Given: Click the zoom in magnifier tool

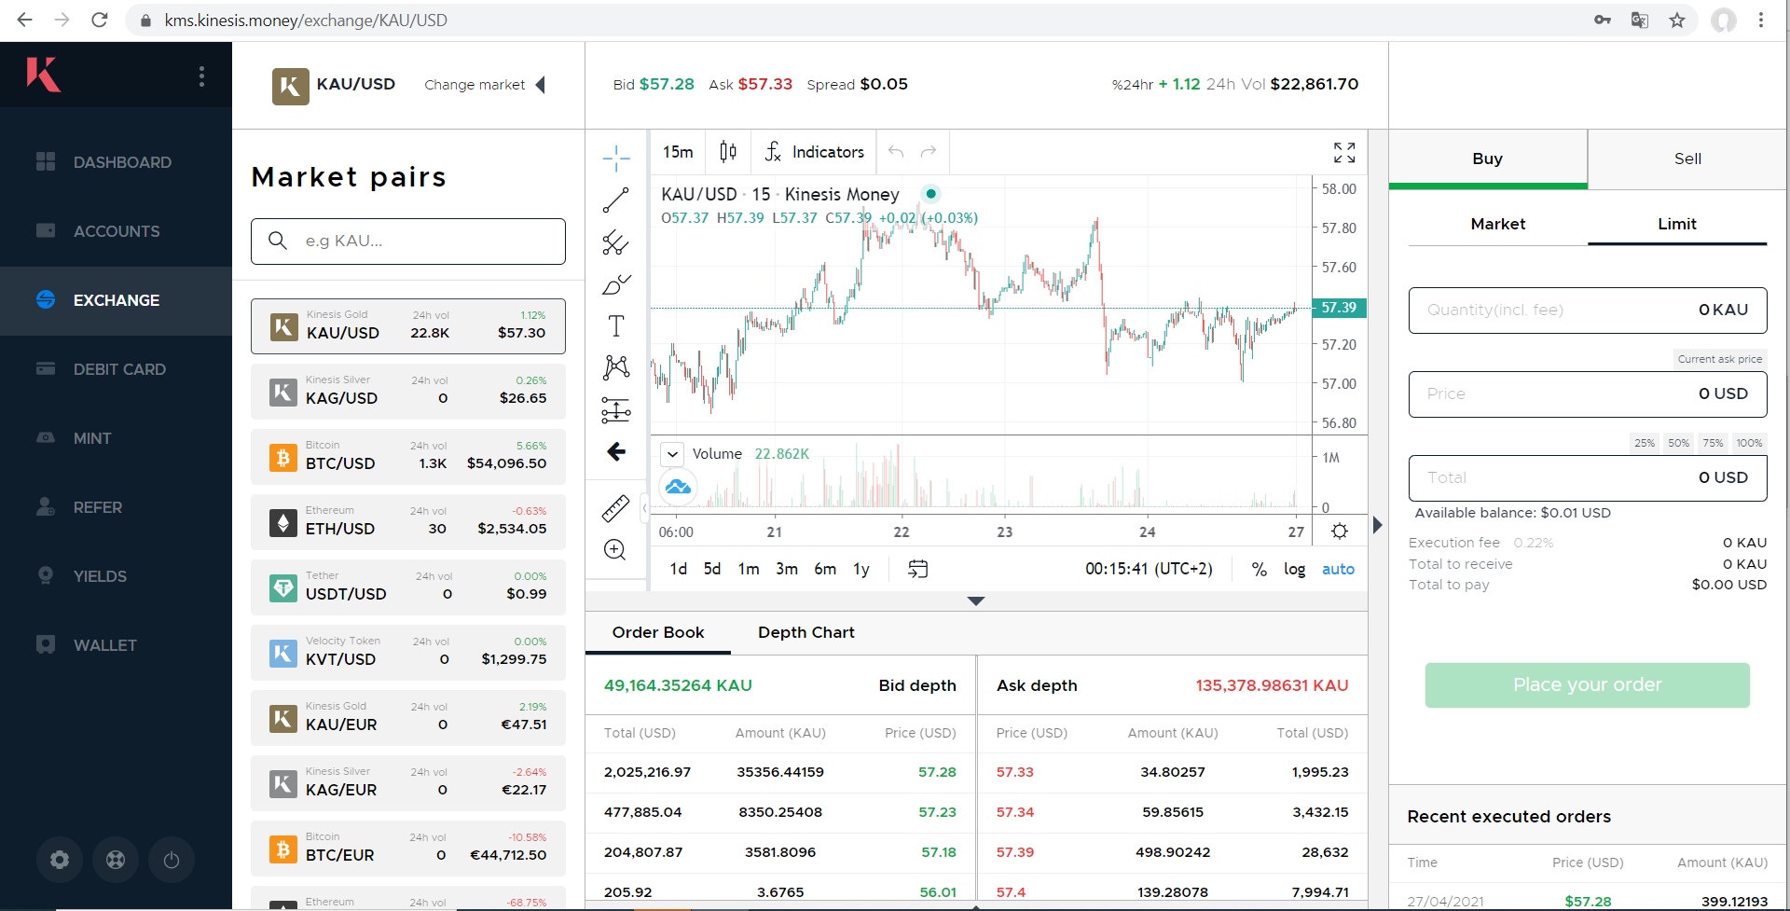Looking at the screenshot, I should pyautogui.click(x=615, y=550).
